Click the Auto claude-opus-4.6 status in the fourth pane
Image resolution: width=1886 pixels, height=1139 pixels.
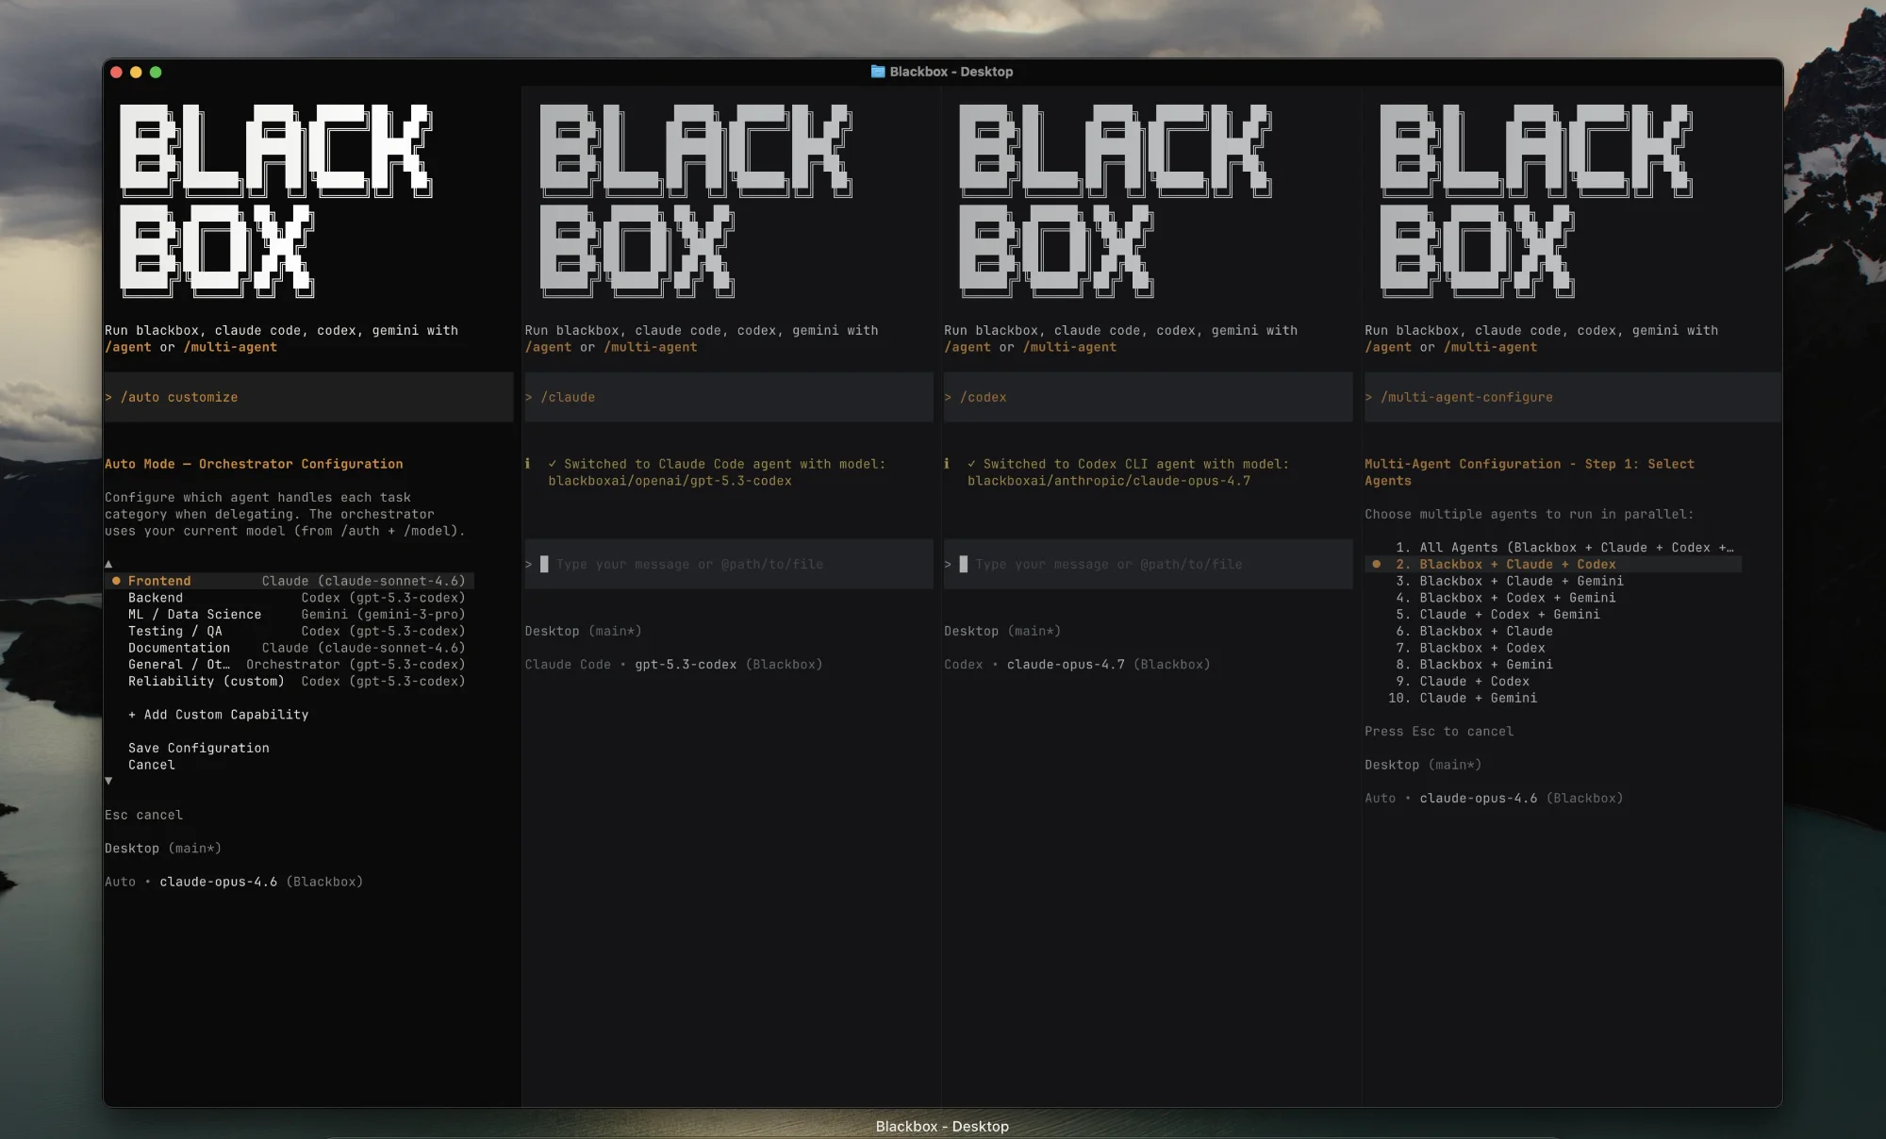click(x=1494, y=798)
